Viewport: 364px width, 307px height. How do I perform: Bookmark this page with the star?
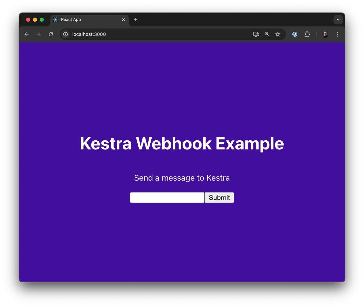point(278,34)
